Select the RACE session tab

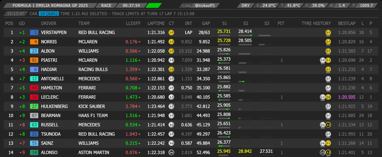point(106,5)
